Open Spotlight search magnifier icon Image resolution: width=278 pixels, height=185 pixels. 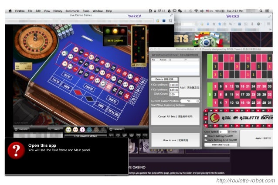261,11
